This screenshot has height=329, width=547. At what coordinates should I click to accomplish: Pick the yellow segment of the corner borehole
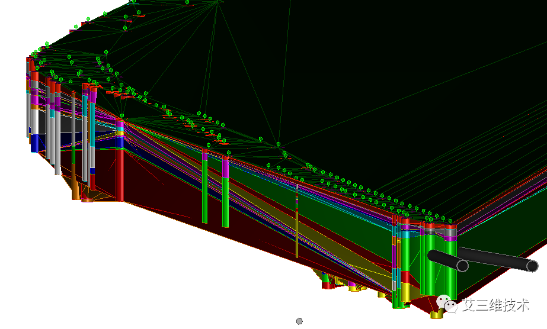[405, 292]
